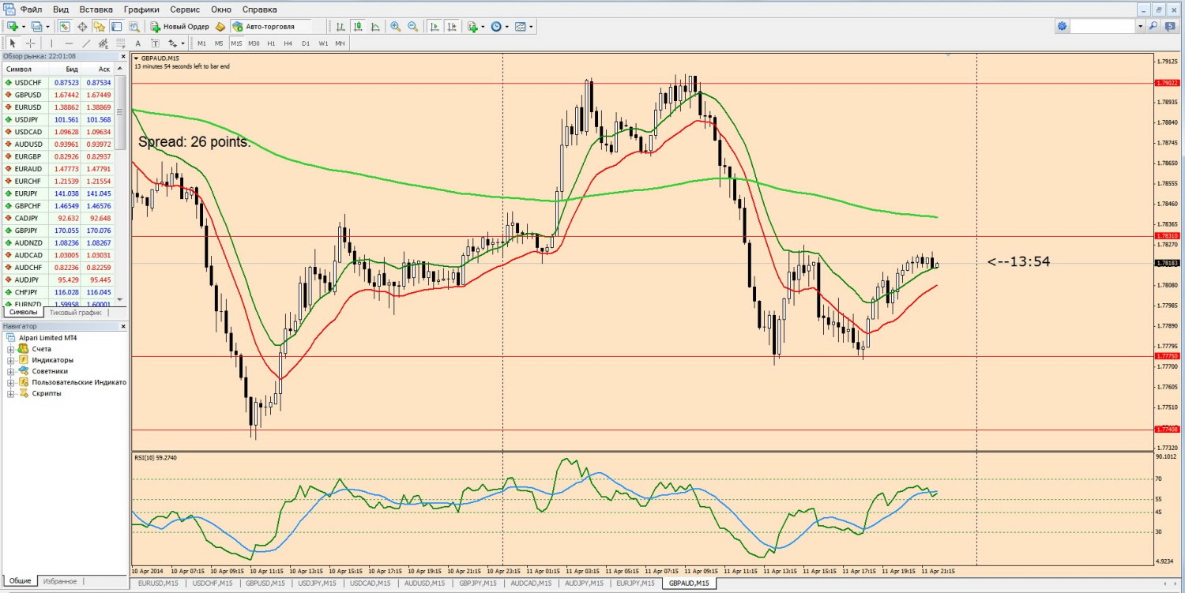The height and width of the screenshot is (593, 1185).
Task: Toggle chart shift icon
Action: click(453, 26)
